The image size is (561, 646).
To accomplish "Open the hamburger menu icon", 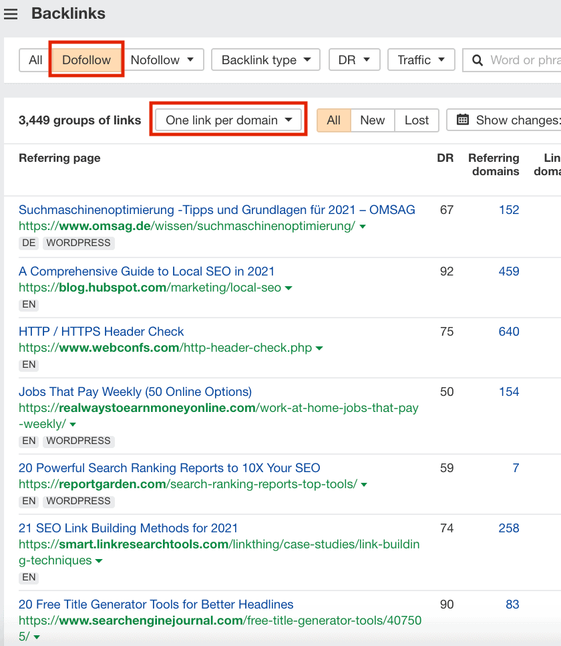I will click(x=11, y=14).
